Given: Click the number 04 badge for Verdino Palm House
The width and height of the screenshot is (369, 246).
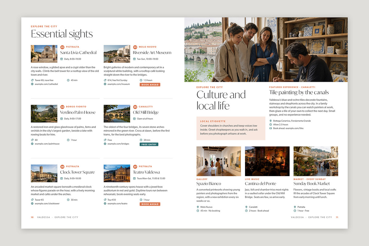Looking at the screenshot, I should click(62, 107).
